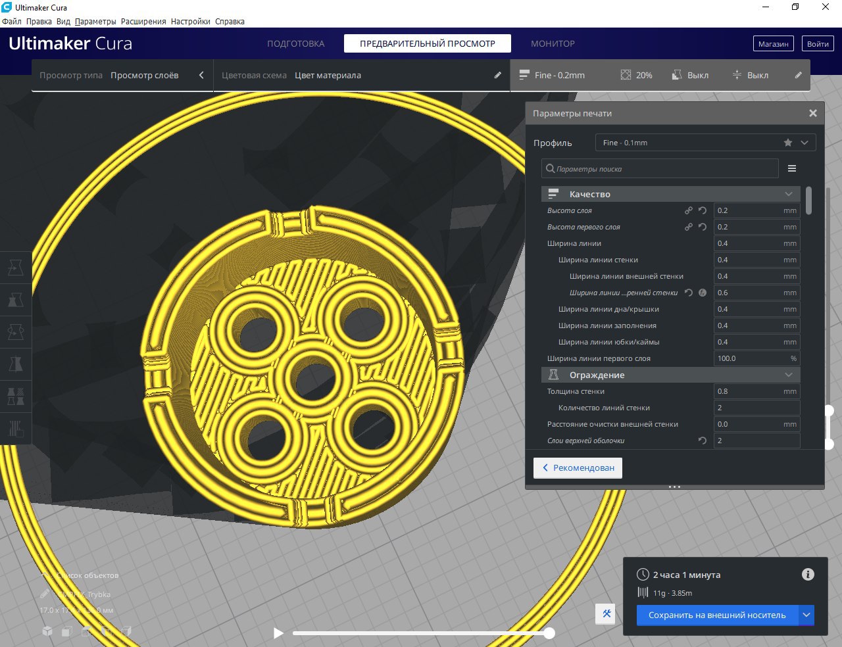The width and height of the screenshot is (842, 647).
Task: Open the Расширения menu
Action: coord(143,21)
